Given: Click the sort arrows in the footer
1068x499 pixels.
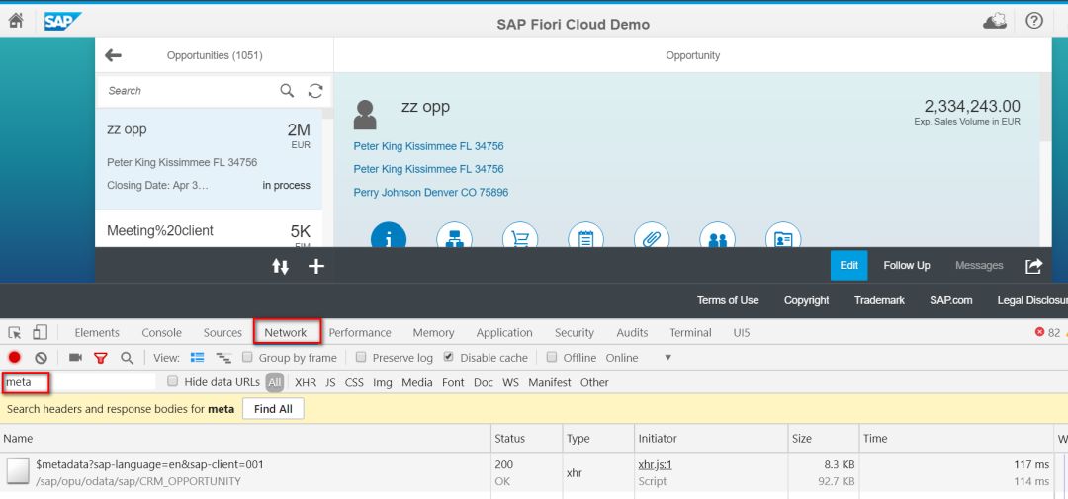Looking at the screenshot, I should 281,266.
